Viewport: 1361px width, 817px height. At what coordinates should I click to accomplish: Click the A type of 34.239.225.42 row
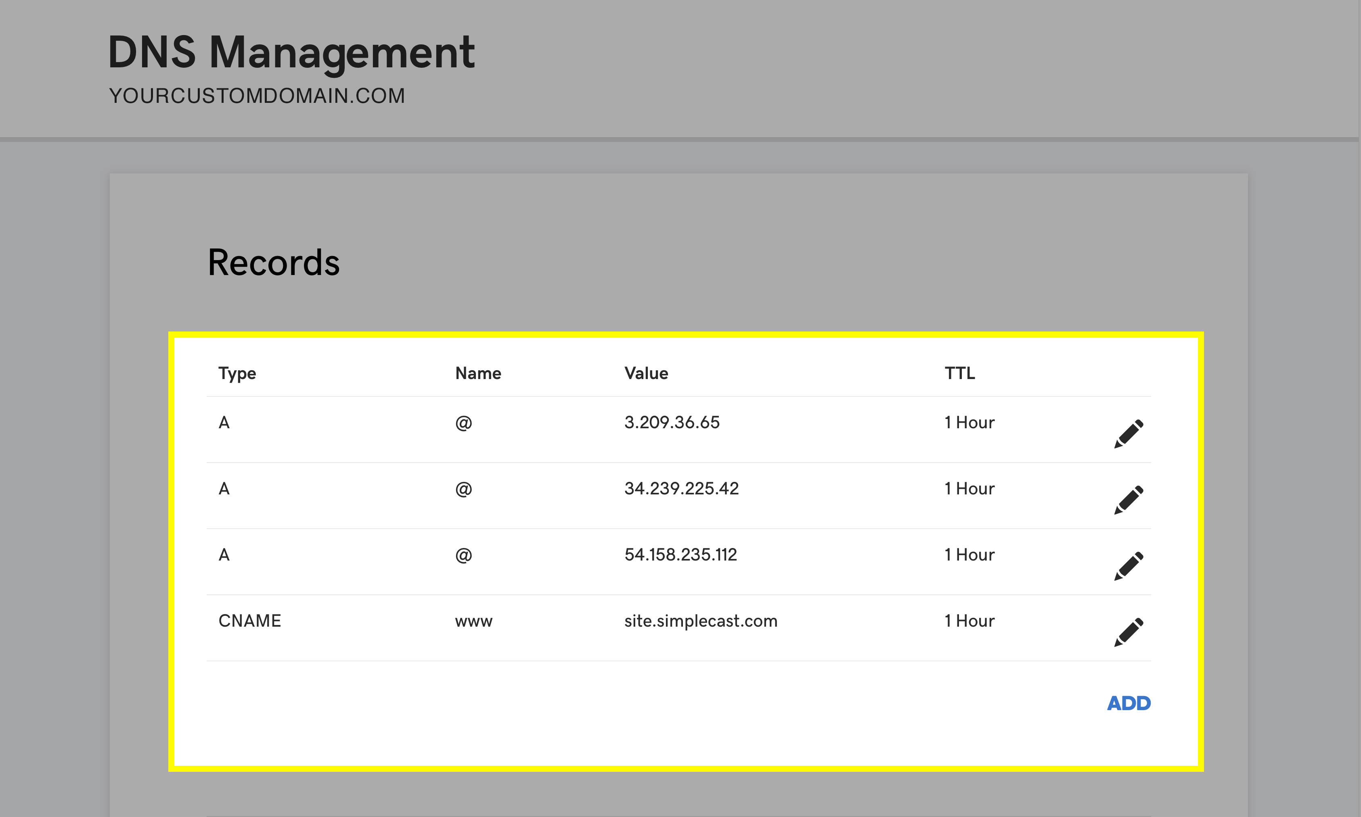coord(224,488)
